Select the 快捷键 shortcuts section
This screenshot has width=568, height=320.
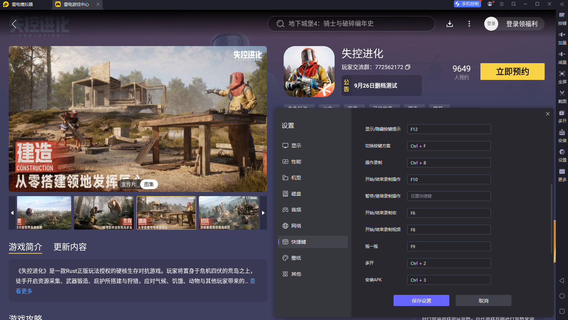pyautogui.click(x=313, y=242)
